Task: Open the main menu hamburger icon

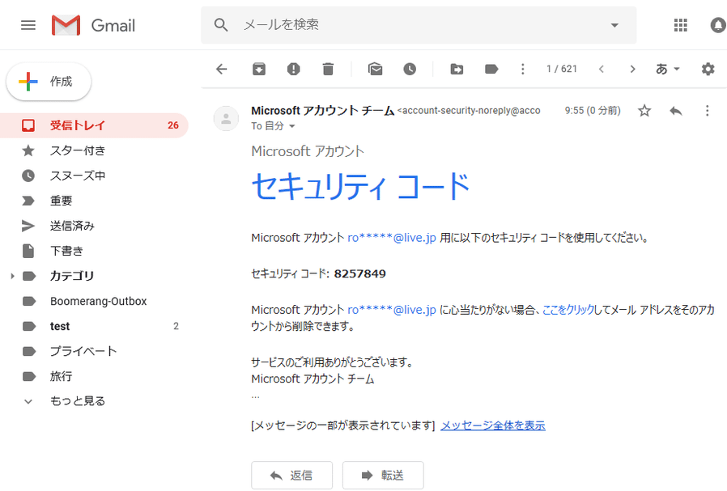Action: pos(28,25)
